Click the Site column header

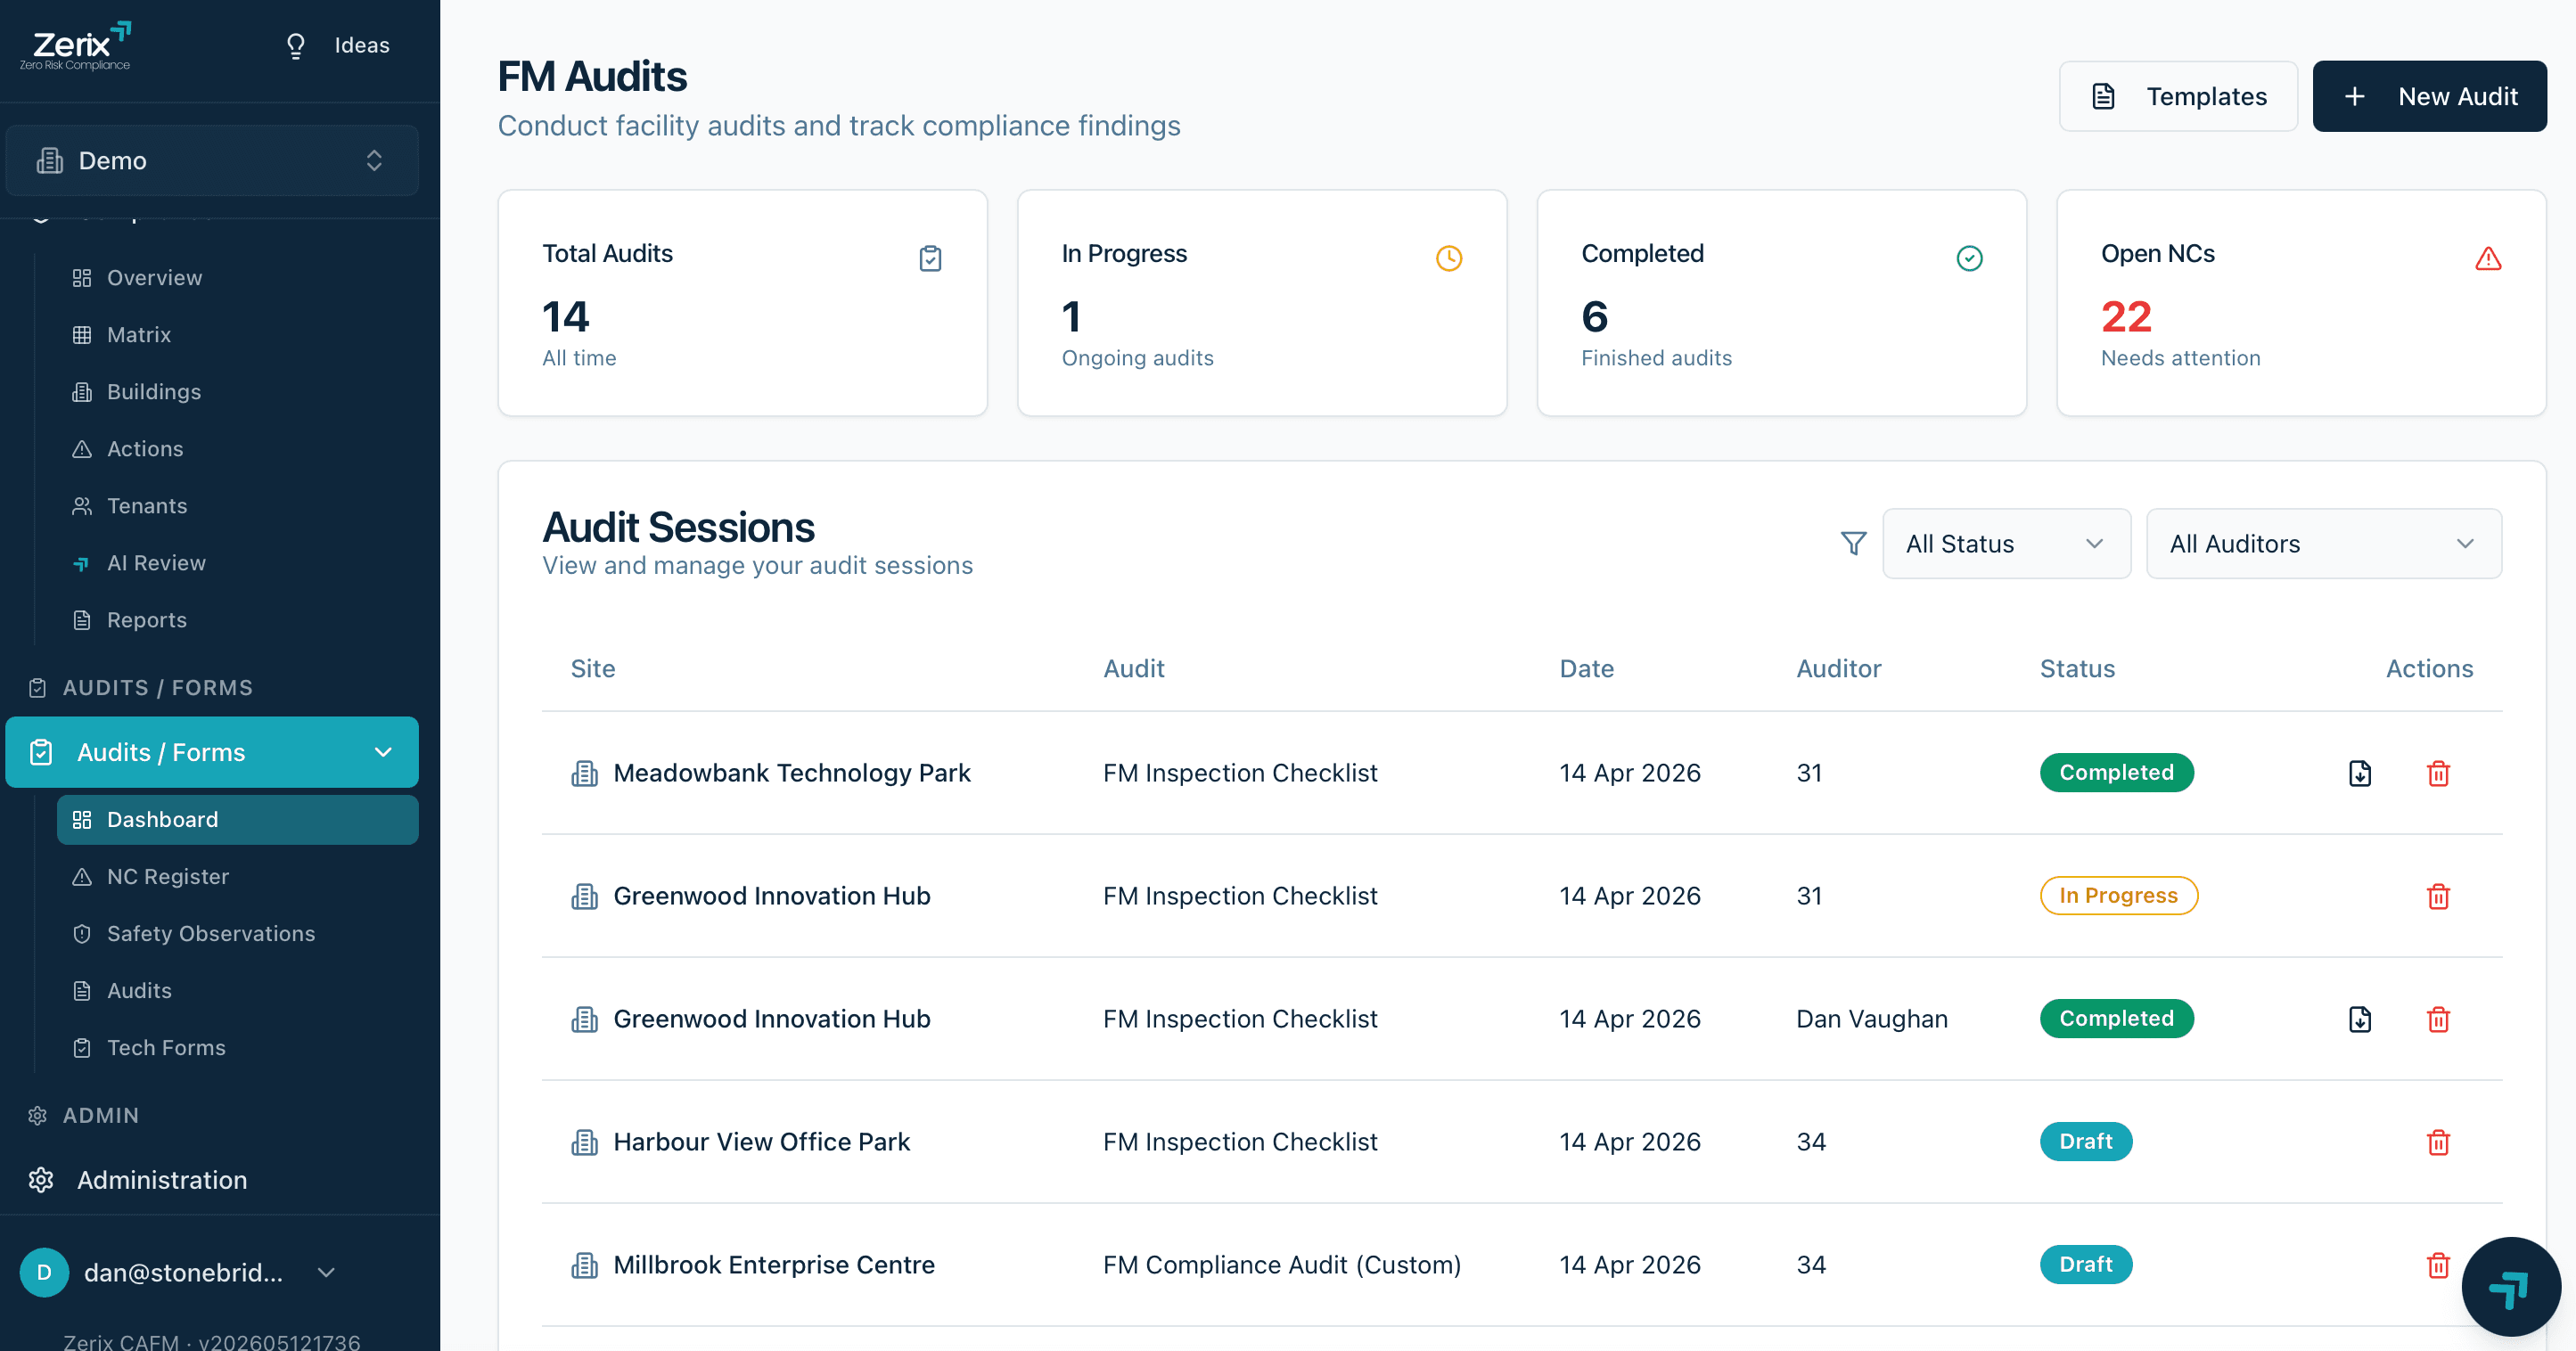click(x=593, y=669)
